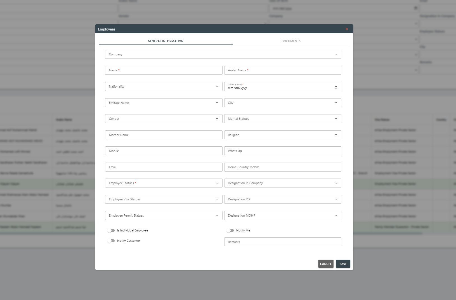Close the Employees dialog with red X
Image resolution: width=456 pixels, height=300 pixels.
347,29
